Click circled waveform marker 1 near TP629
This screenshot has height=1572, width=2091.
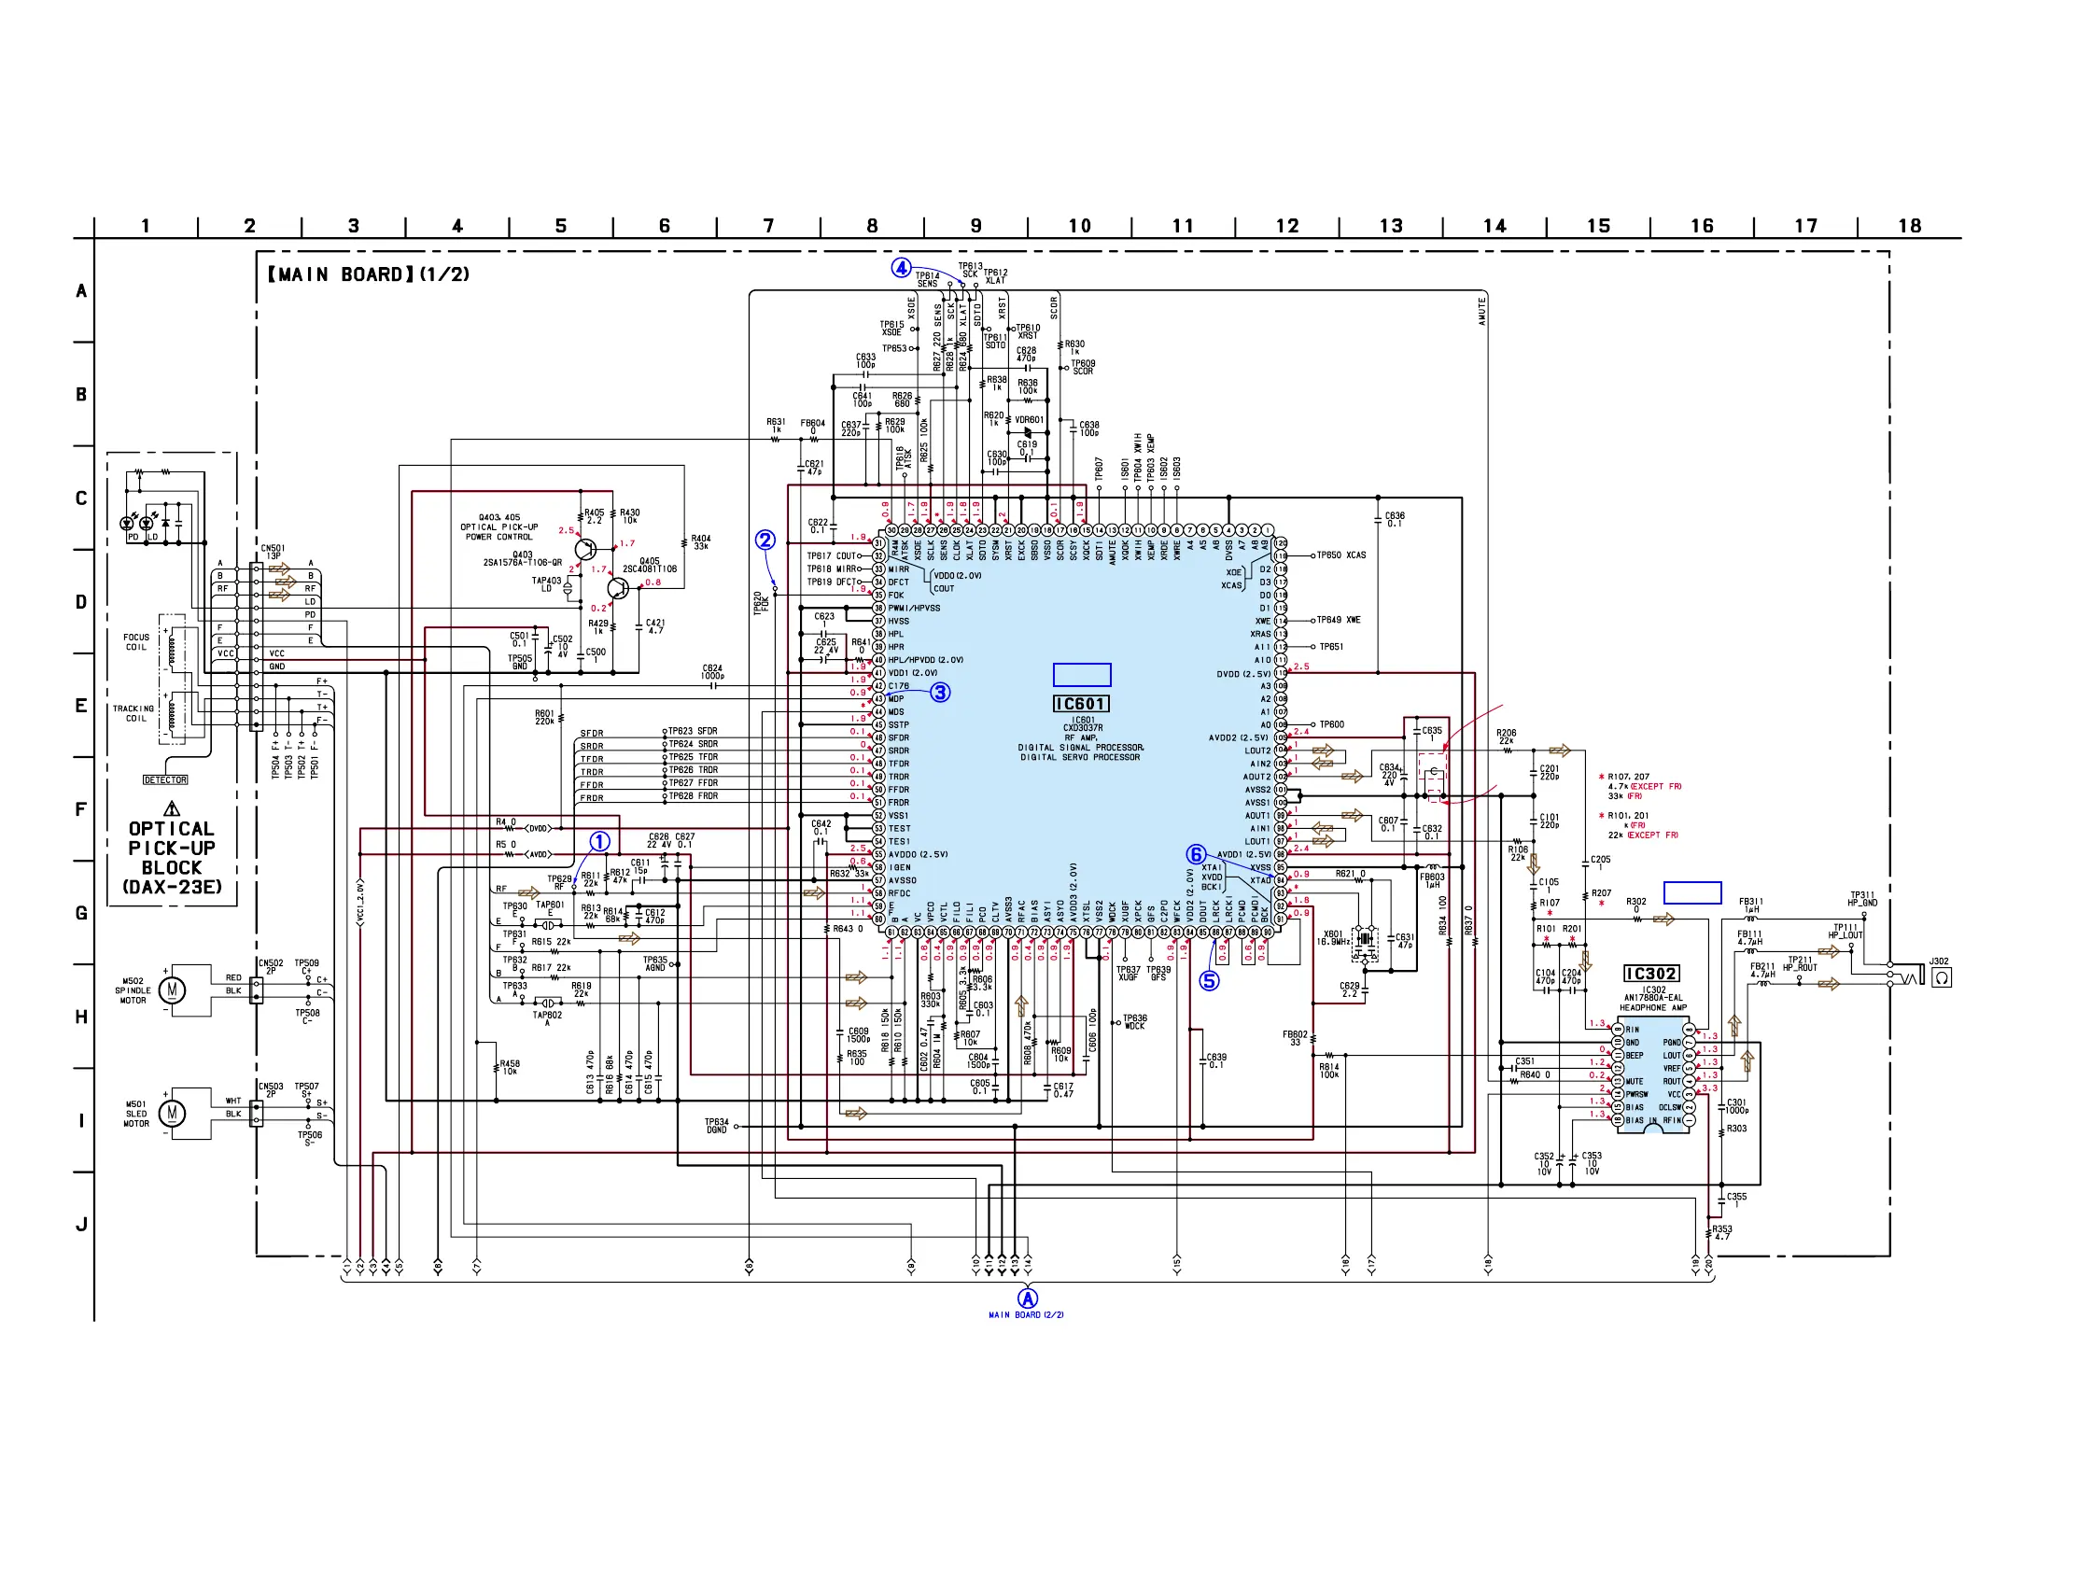point(599,841)
